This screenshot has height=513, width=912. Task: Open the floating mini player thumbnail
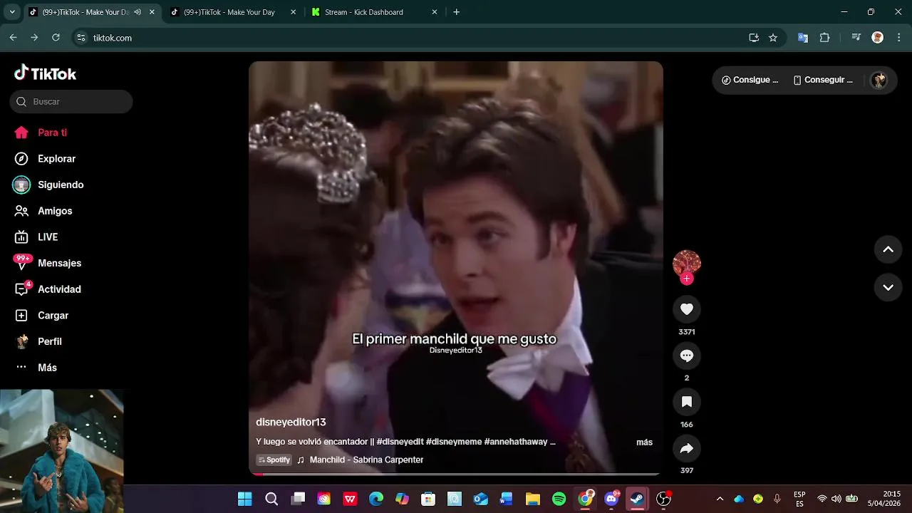click(62, 450)
